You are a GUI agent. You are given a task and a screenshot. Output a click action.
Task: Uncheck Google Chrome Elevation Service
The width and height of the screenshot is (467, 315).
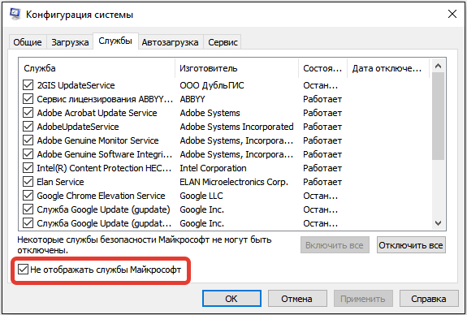(x=28, y=196)
